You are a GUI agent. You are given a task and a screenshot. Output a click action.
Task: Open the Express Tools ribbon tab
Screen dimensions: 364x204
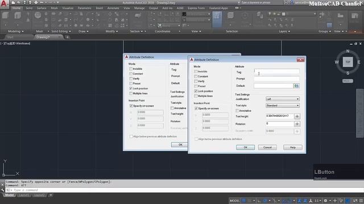(196, 8)
